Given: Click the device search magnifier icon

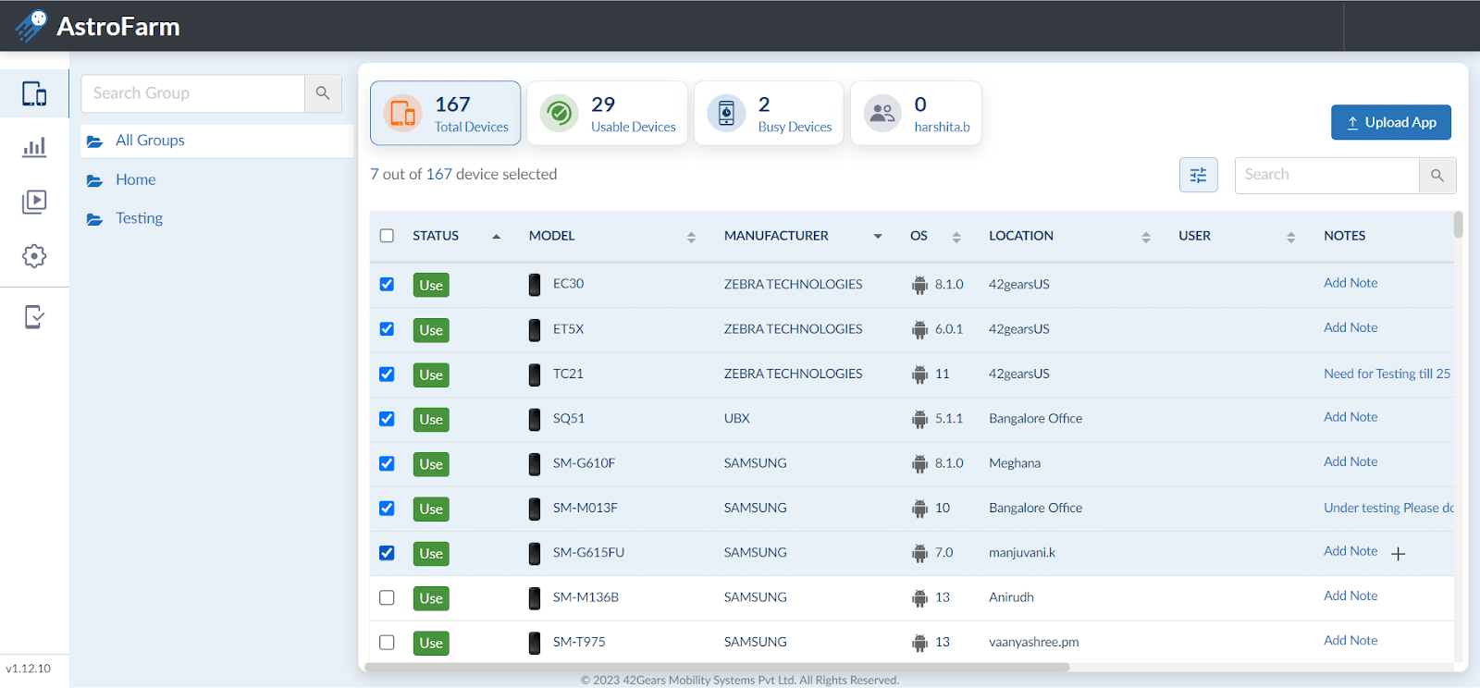Looking at the screenshot, I should [x=1437, y=175].
